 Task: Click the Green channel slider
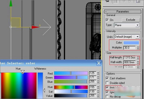click(x=71, y=78)
